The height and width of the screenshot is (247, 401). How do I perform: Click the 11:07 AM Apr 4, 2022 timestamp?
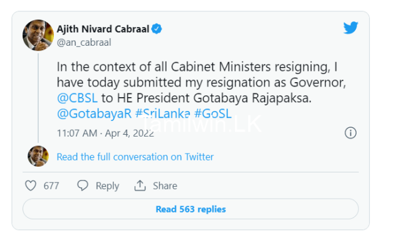[x=105, y=134]
